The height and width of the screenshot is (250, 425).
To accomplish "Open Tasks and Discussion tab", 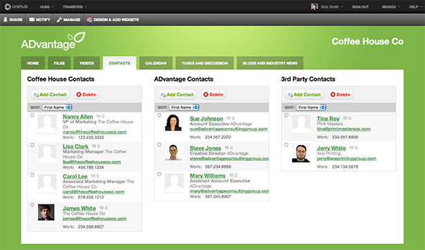I will (205, 63).
